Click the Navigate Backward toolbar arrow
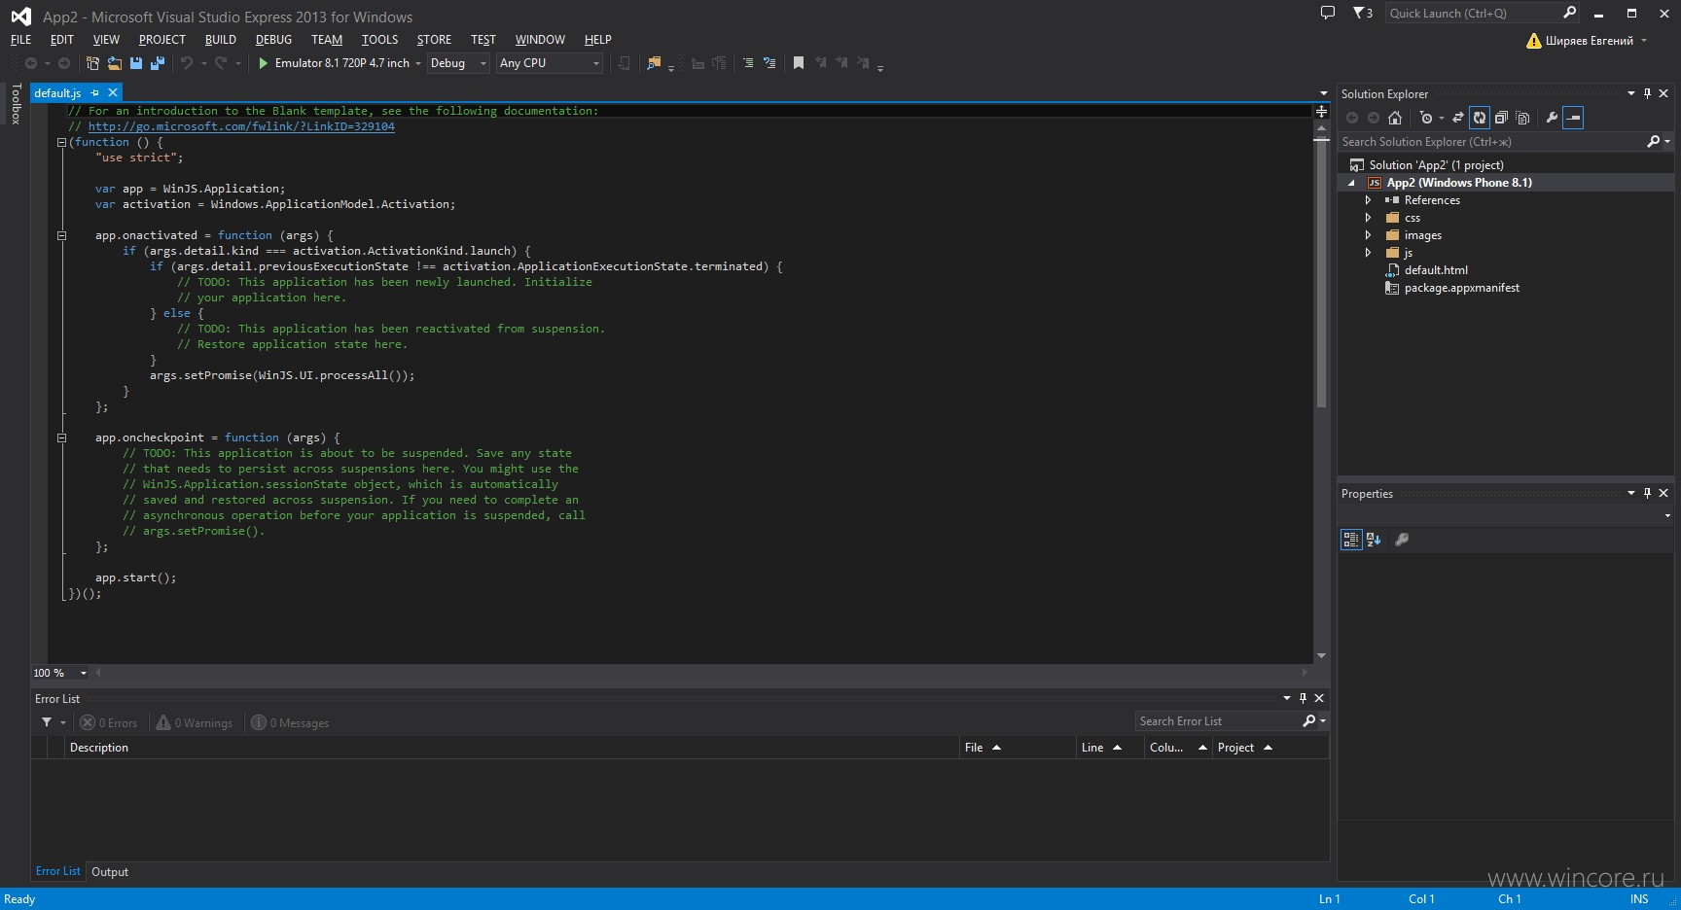The image size is (1681, 910). [31, 63]
